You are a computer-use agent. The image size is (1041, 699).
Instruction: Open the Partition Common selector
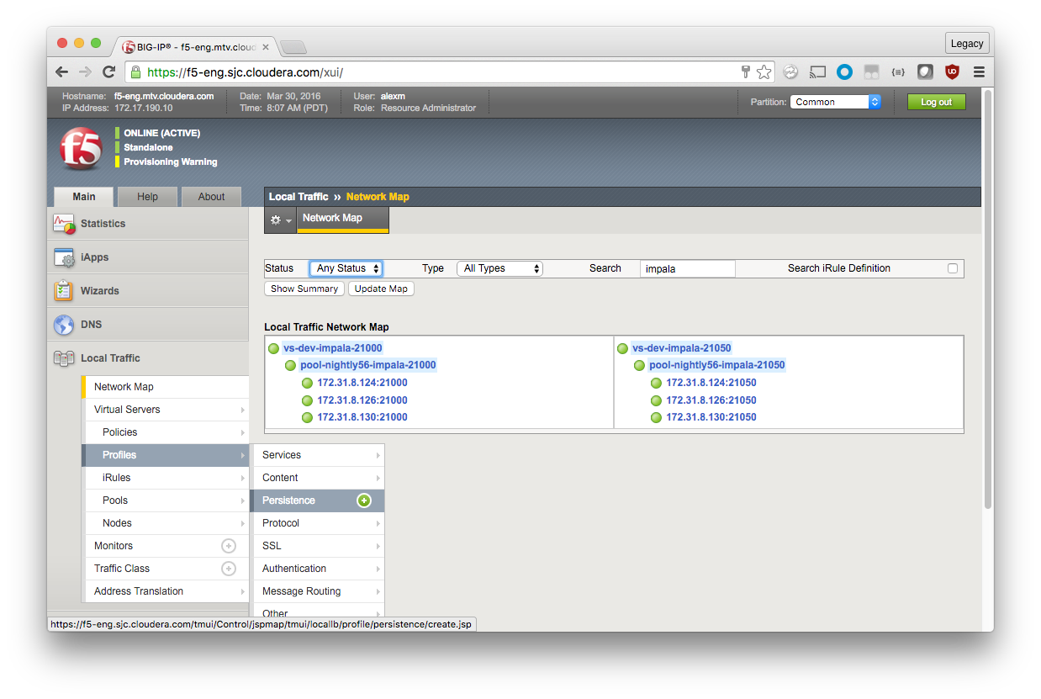coord(835,102)
